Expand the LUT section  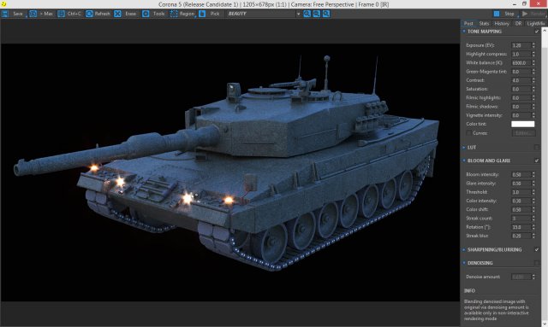pos(464,148)
